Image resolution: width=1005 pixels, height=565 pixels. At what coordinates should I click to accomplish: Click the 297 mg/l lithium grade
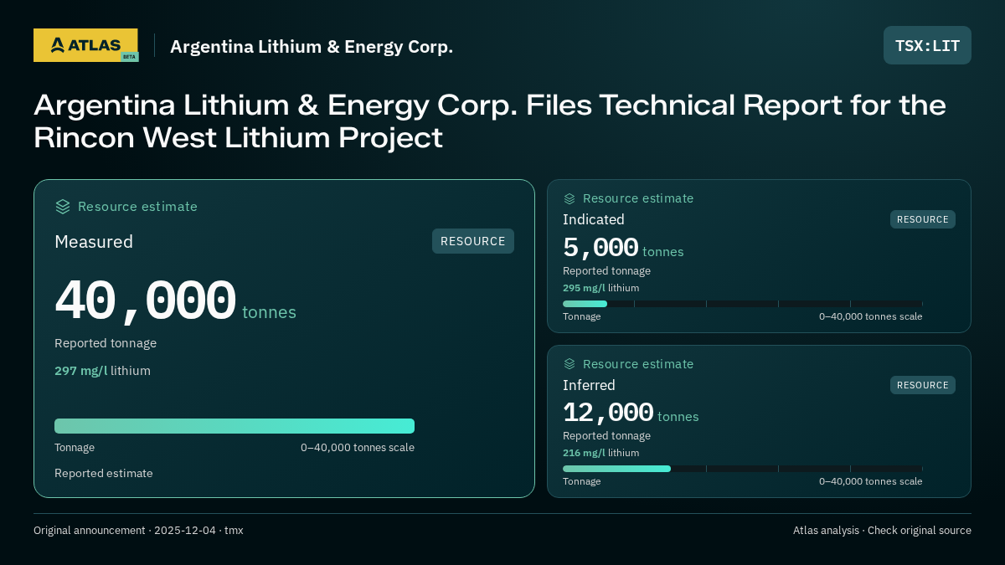[x=102, y=371]
